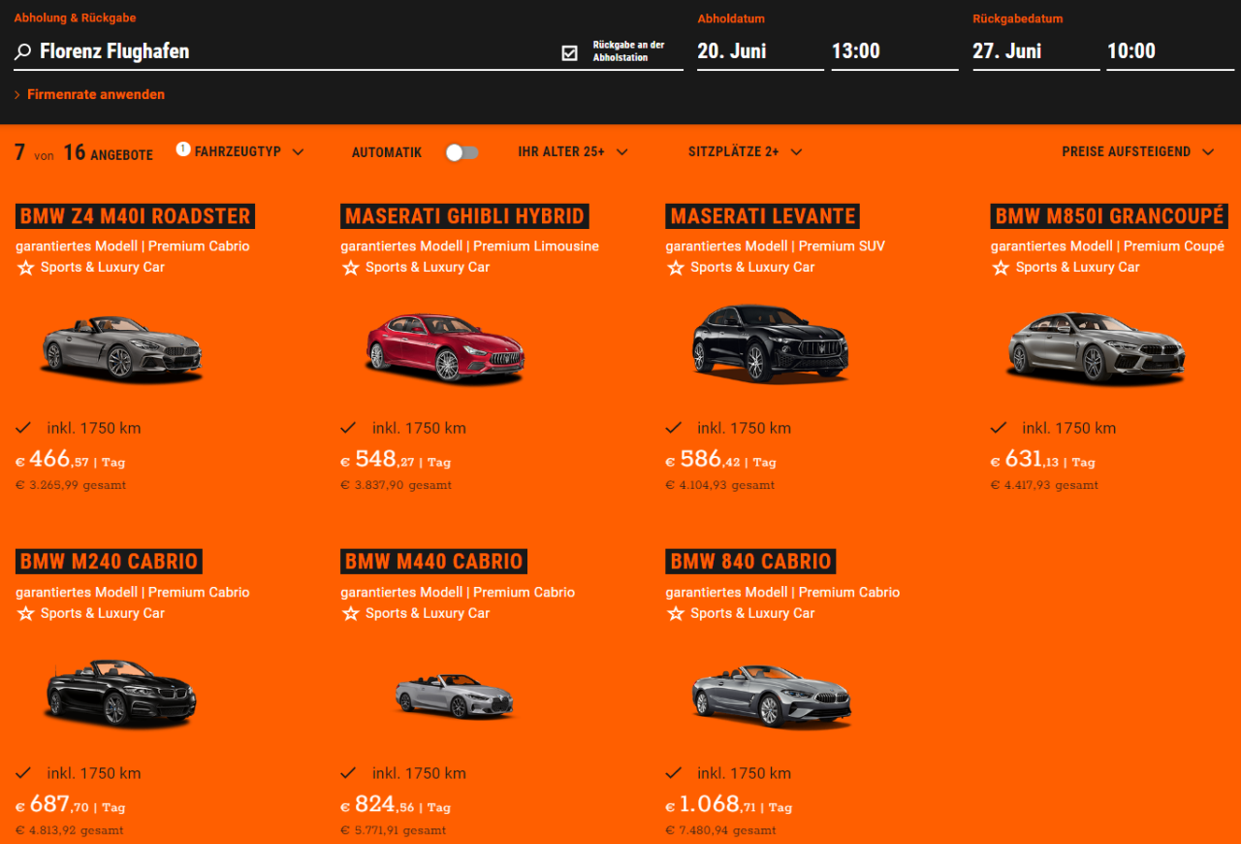
Task: Click the € 586,42 per day price
Action: pyautogui.click(x=720, y=460)
